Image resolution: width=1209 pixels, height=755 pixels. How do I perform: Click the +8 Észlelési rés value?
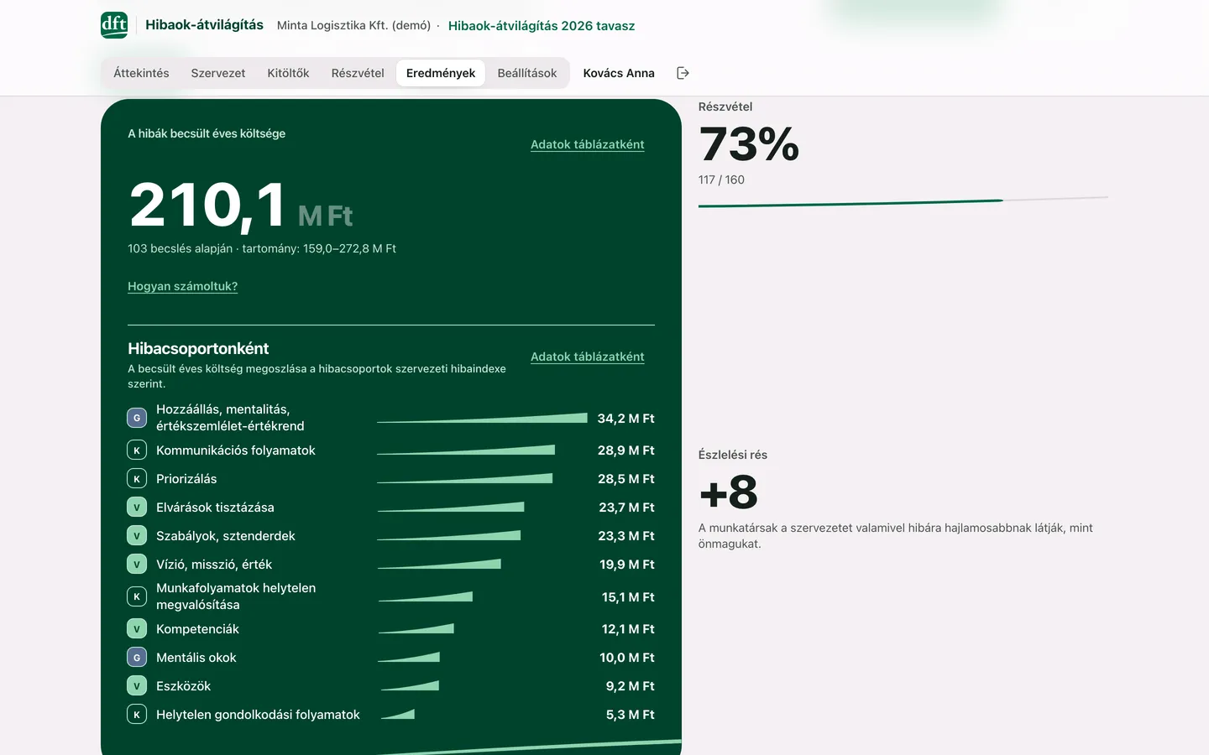coord(729,492)
